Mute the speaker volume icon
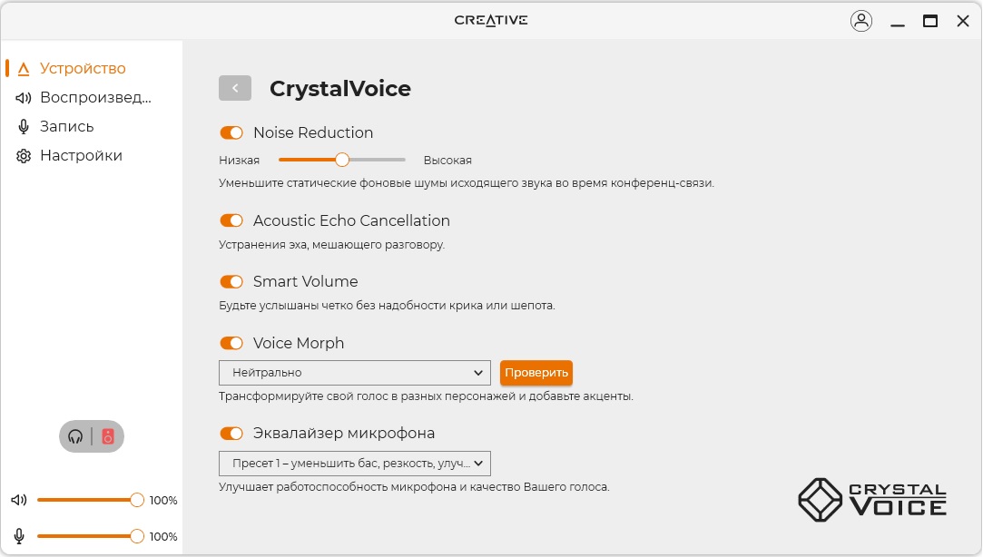Image resolution: width=983 pixels, height=557 pixels. tap(19, 500)
